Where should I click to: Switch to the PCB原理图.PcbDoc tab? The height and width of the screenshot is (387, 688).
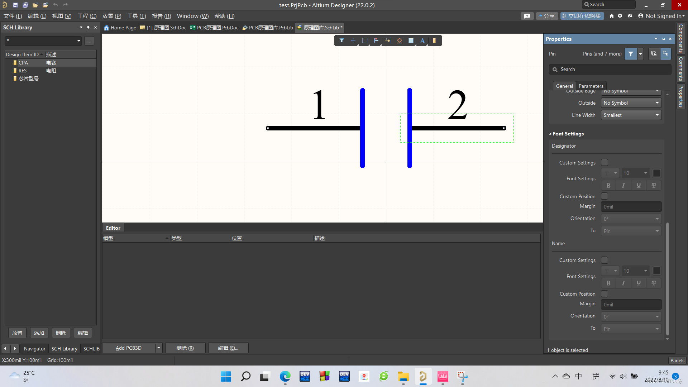click(x=214, y=28)
